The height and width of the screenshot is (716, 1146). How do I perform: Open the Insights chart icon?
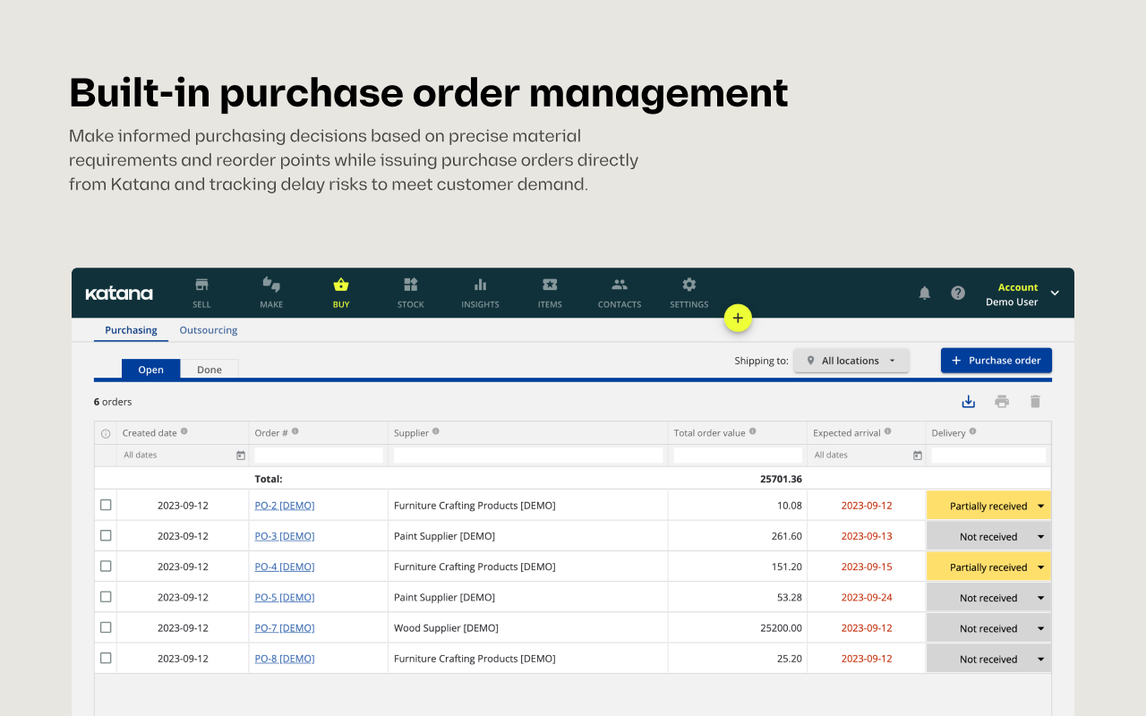pyautogui.click(x=481, y=285)
